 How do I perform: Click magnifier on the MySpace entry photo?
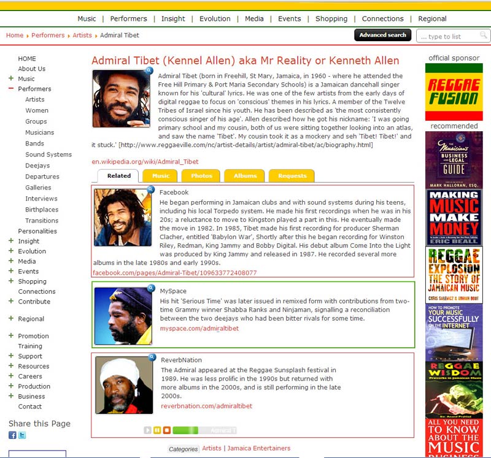click(151, 288)
